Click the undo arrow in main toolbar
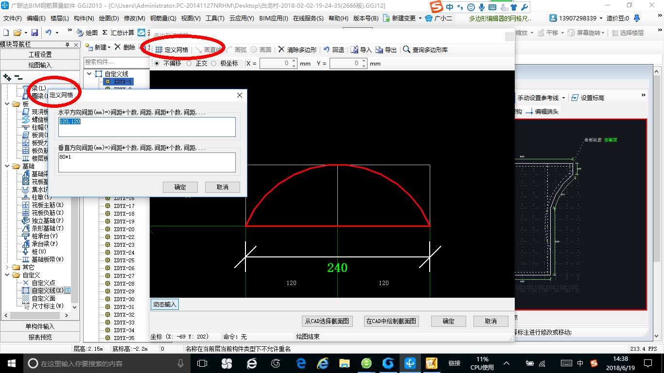Screen dimensions: 664x373 (x=49, y=33)
